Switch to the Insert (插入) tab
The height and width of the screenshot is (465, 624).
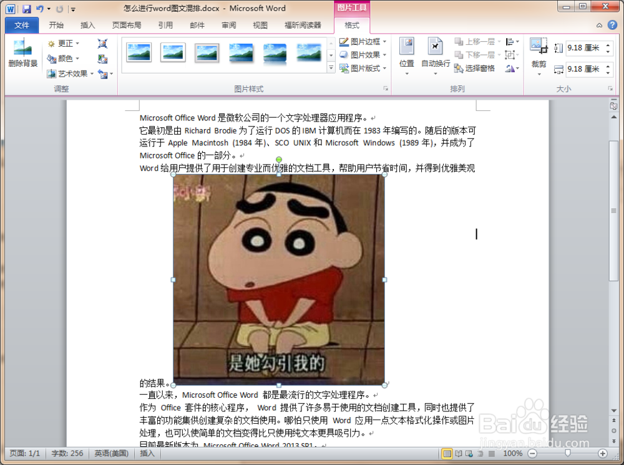click(x=87, y=25)
